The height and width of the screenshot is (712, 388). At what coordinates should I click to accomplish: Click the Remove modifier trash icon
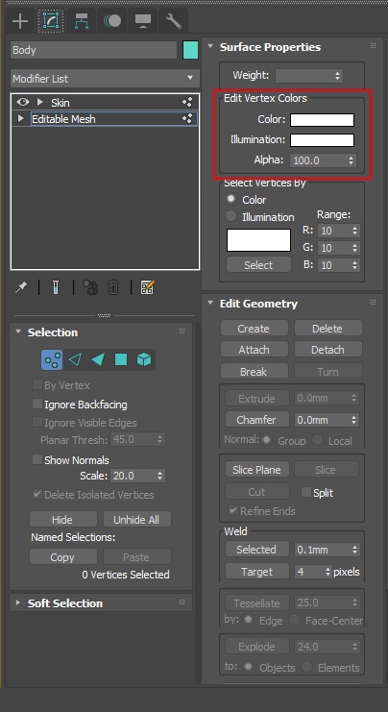click(x=113, y=287)
